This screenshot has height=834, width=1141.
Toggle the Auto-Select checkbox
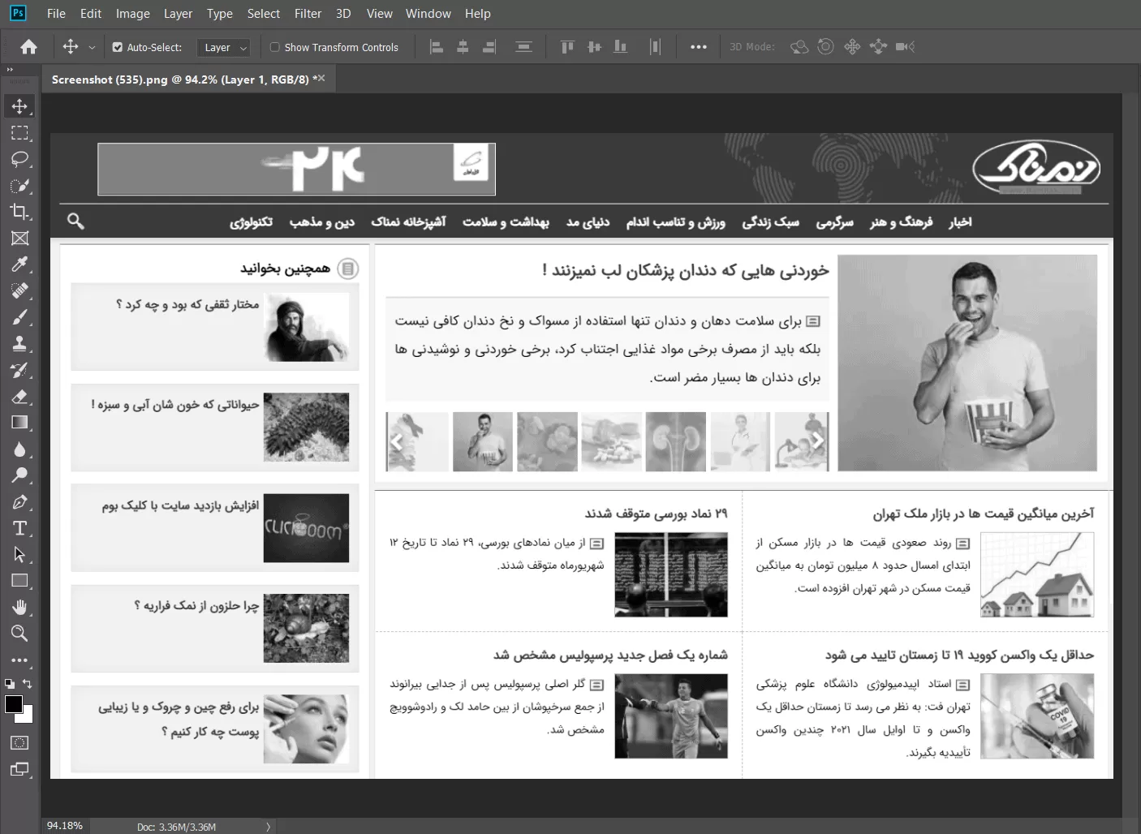[x=117, y=47]
